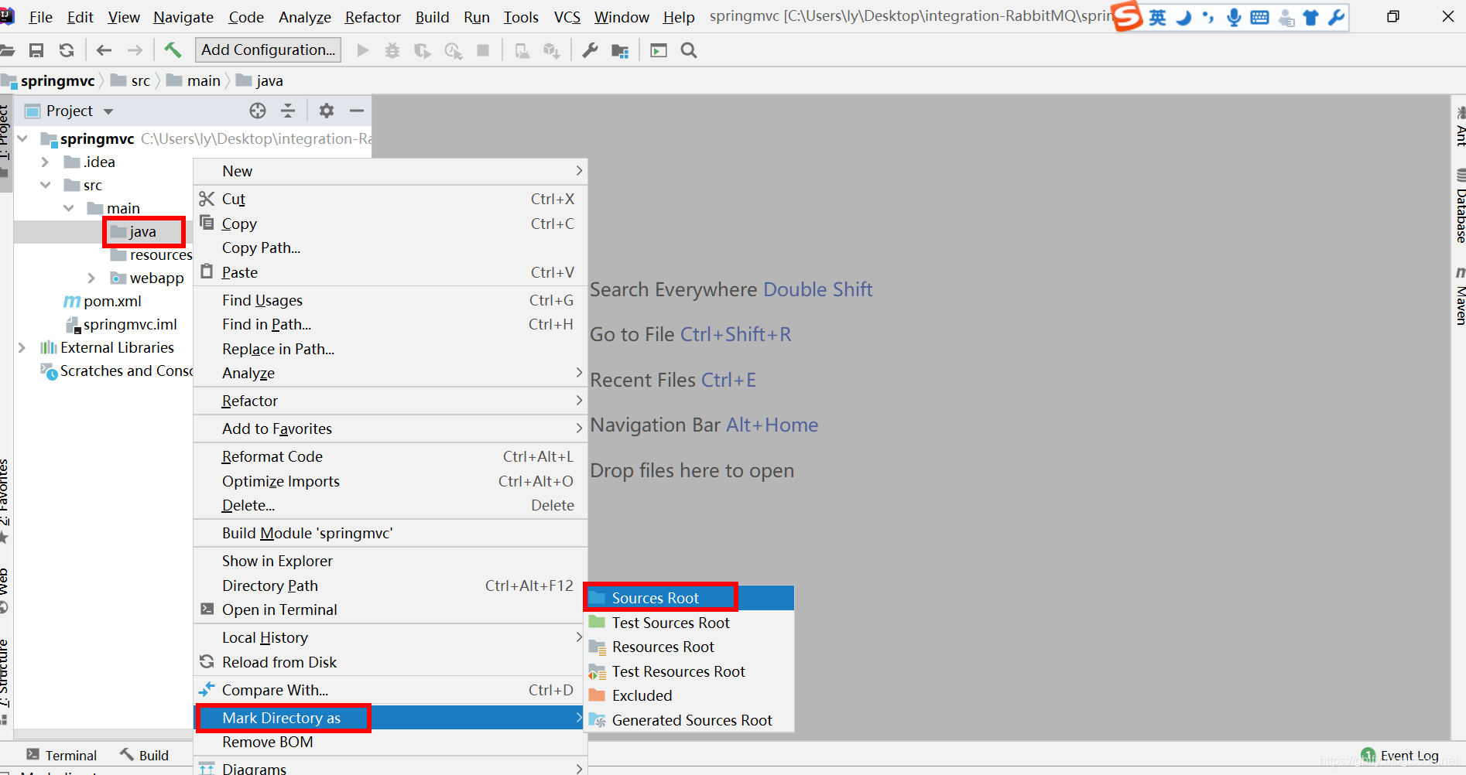Open the Project view dropdown
The height and width of the screenshot is (775, 1466).
pos(108,111)
